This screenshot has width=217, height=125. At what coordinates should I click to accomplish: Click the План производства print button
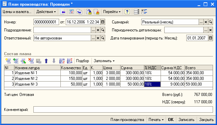point(127,120)
